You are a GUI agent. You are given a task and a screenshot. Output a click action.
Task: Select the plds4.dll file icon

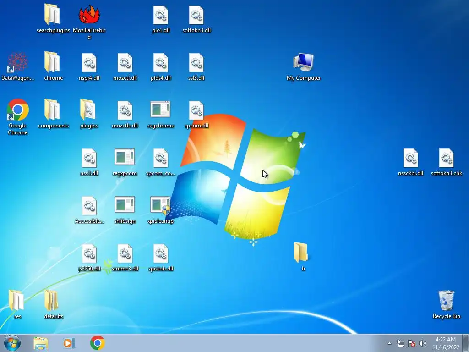click(x=161, y=63)
